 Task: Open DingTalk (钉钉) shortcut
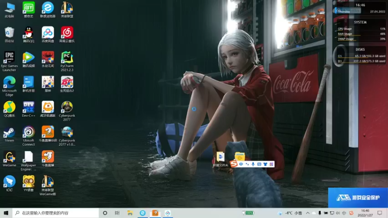click(9, 184)
